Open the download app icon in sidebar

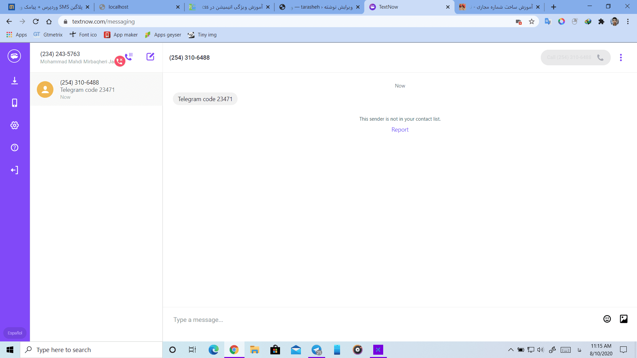(x=15, y=81)
